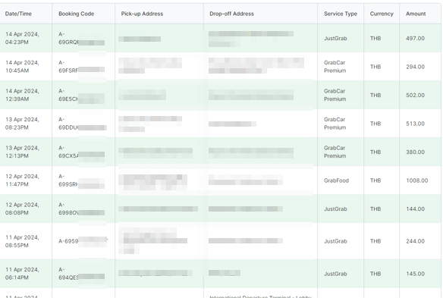Click the Booking Code column header
443x298 pixels.
pyautogui.click(x=77, y=14)
